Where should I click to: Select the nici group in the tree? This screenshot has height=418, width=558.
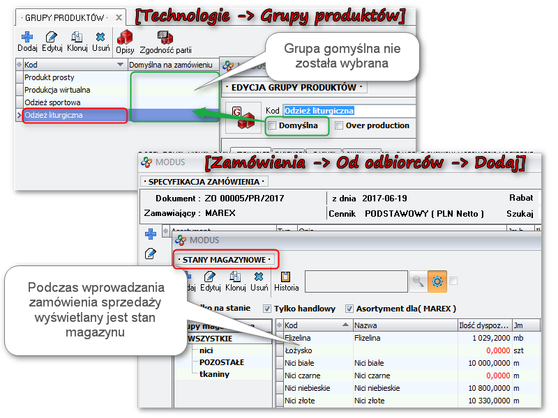pos(206,350)
